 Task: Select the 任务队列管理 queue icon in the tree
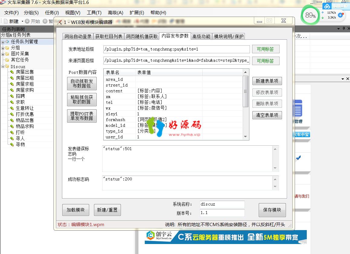tap(7, 41)
